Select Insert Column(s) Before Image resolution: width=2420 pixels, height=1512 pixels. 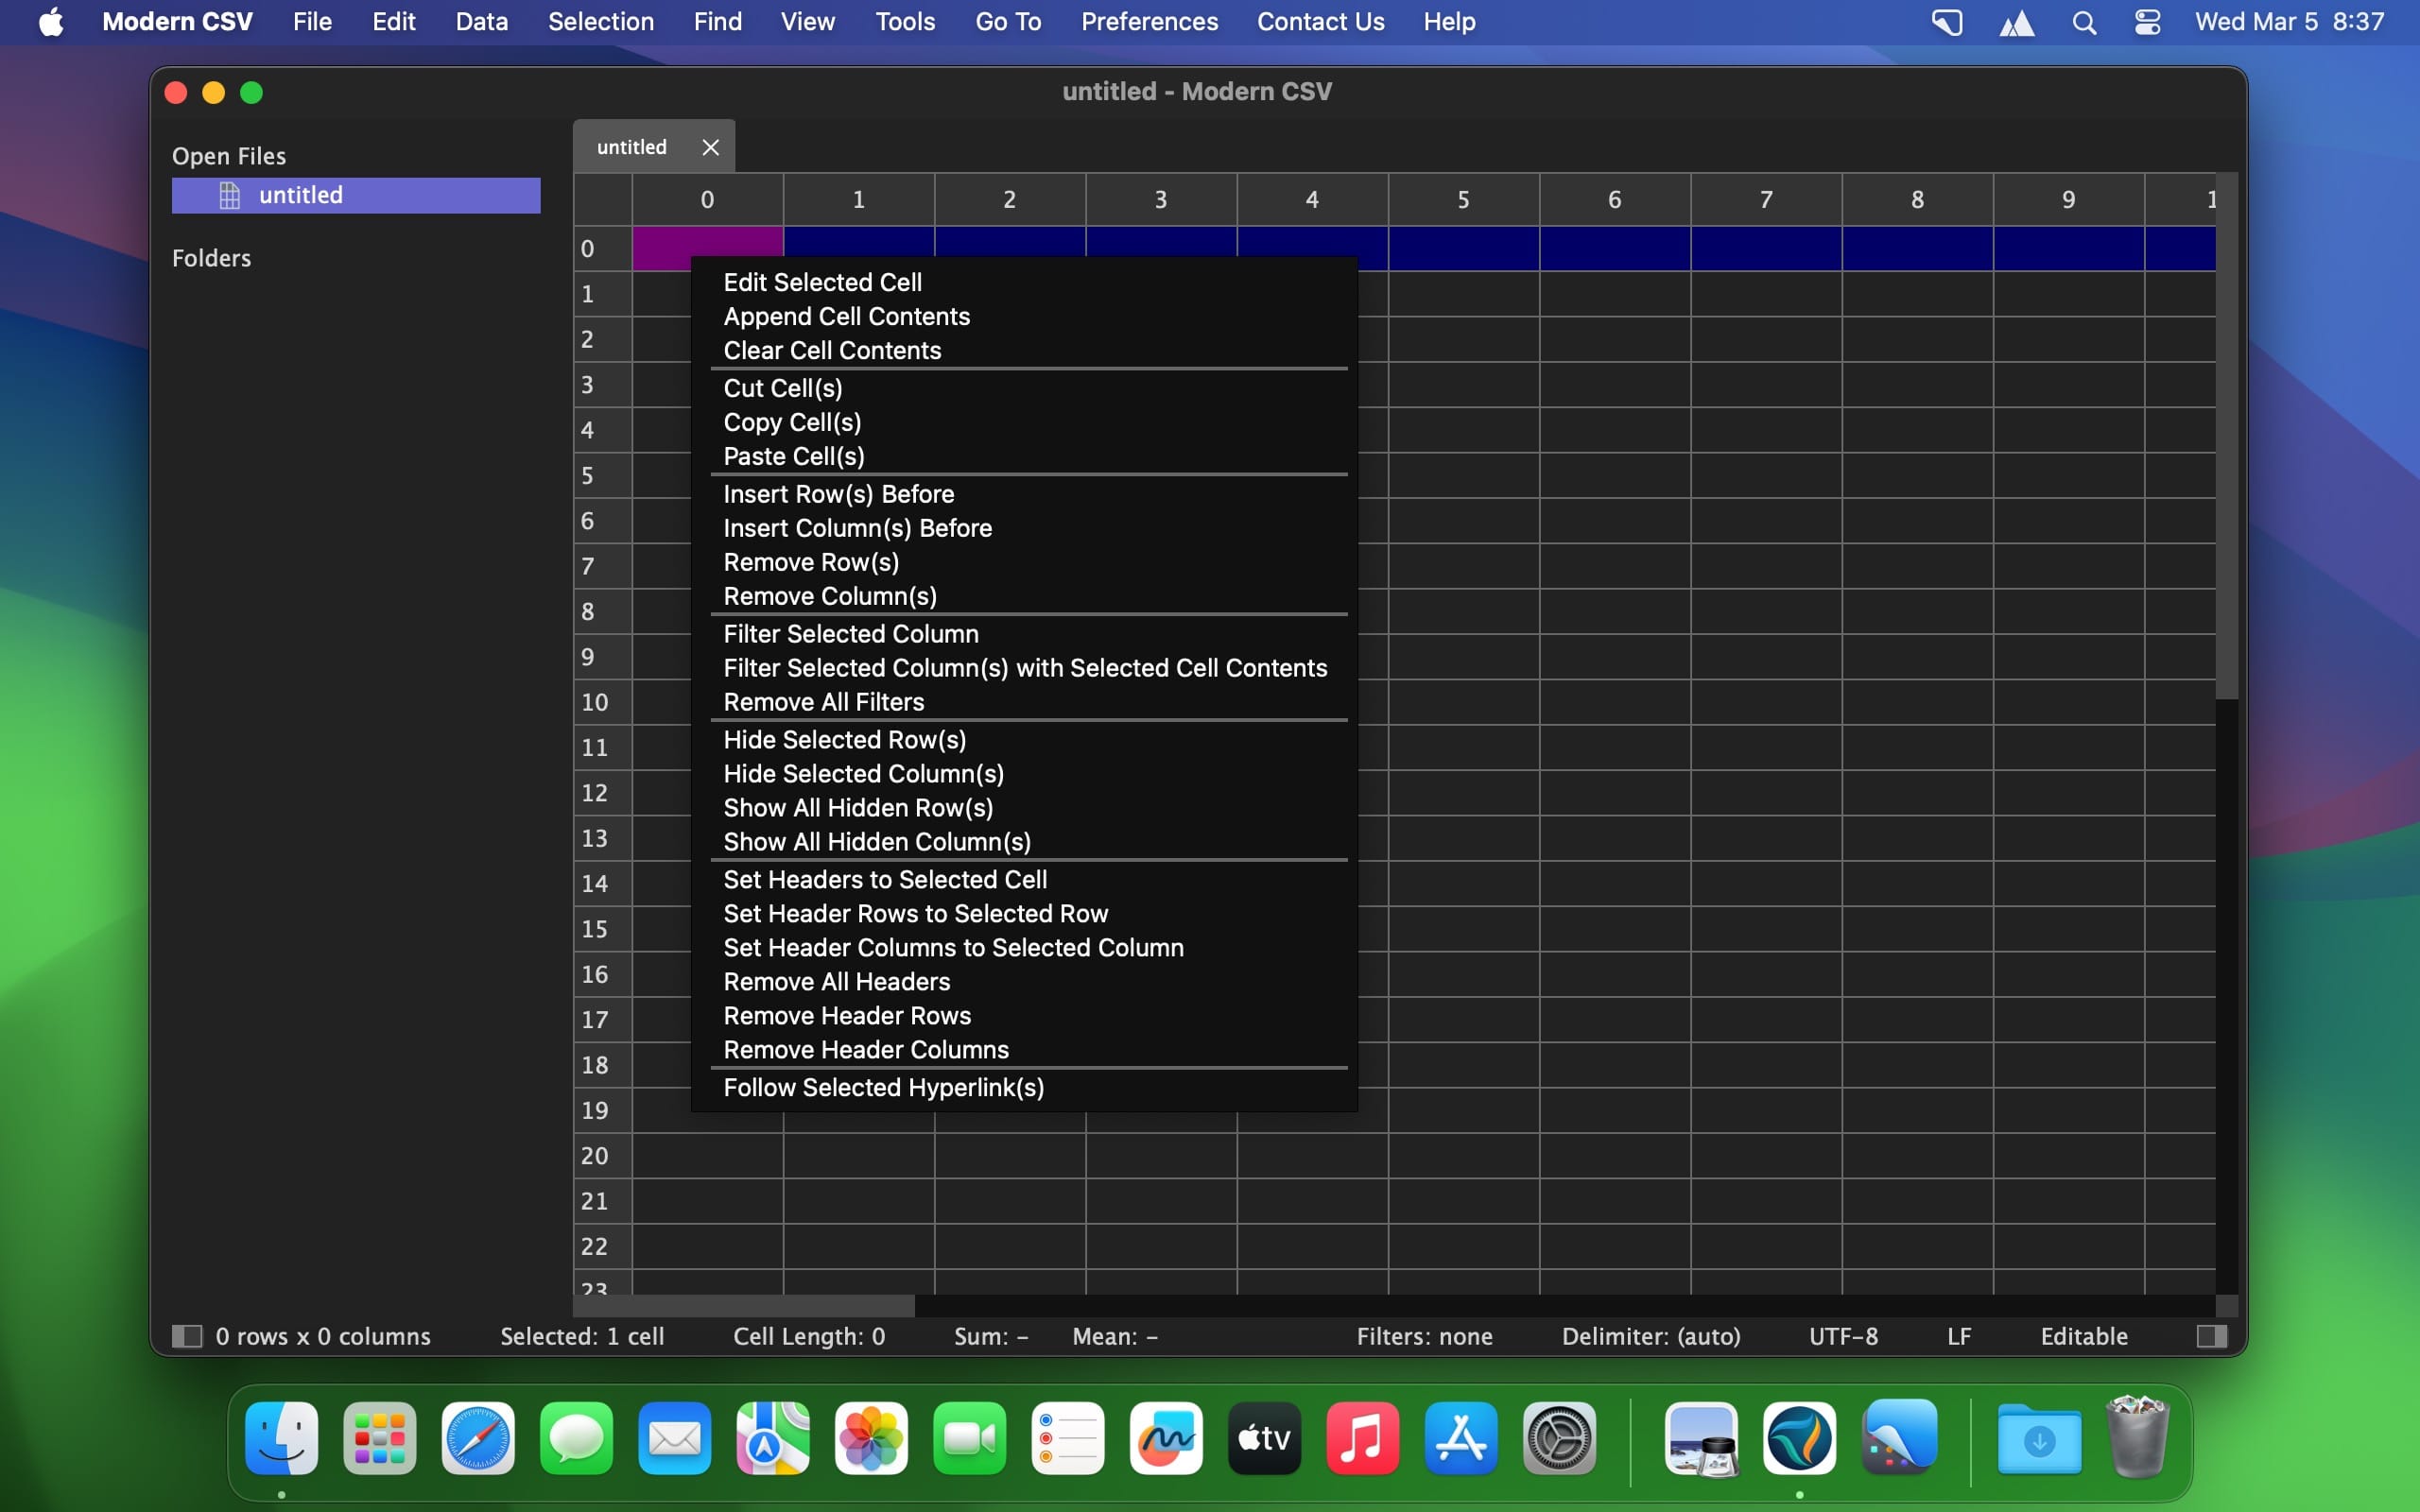(858, 528)
